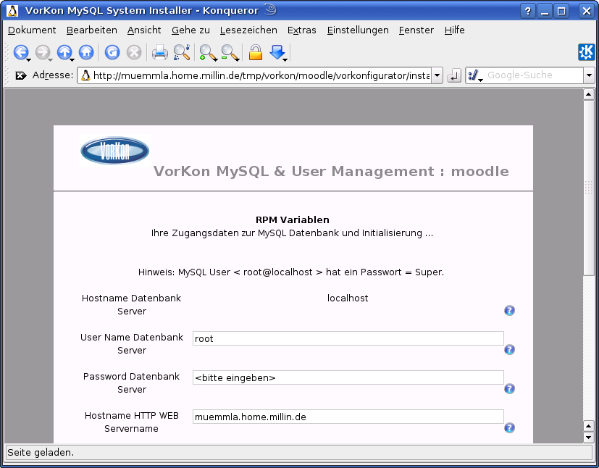Open the Up button dropdown arrow
Image resolution: width=599 pixels, height=468 pixels.
pyautogui.click(x=72, y=59)
